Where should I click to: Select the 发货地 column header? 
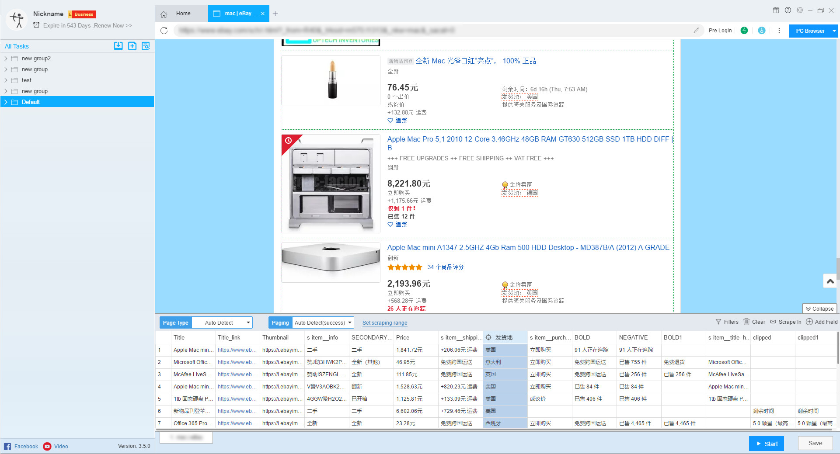point(505,337)
